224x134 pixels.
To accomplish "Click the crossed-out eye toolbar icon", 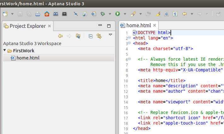I will [x=76, y=14].
